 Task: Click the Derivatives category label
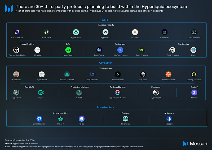pos(120,44)
